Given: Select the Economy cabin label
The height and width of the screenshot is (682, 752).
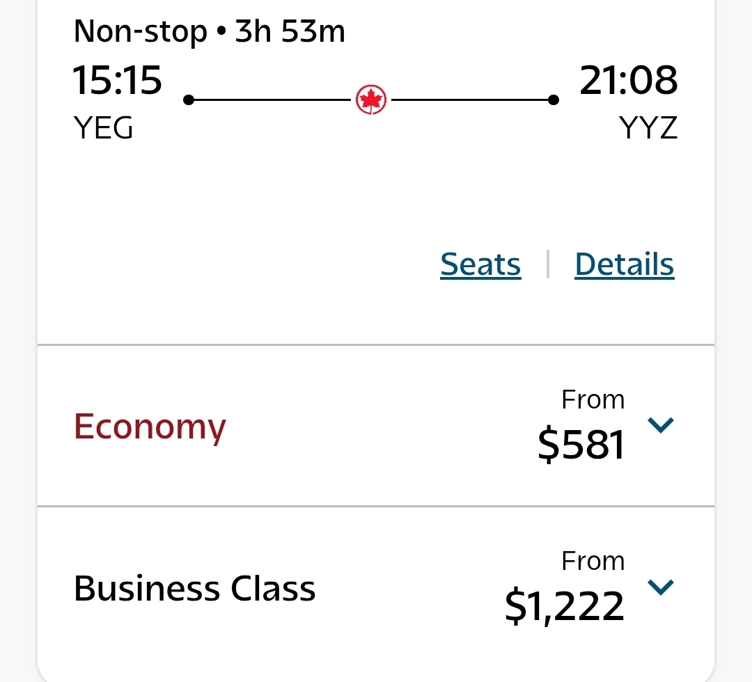Looking at the screenshot, I should [x=150, y=427].
